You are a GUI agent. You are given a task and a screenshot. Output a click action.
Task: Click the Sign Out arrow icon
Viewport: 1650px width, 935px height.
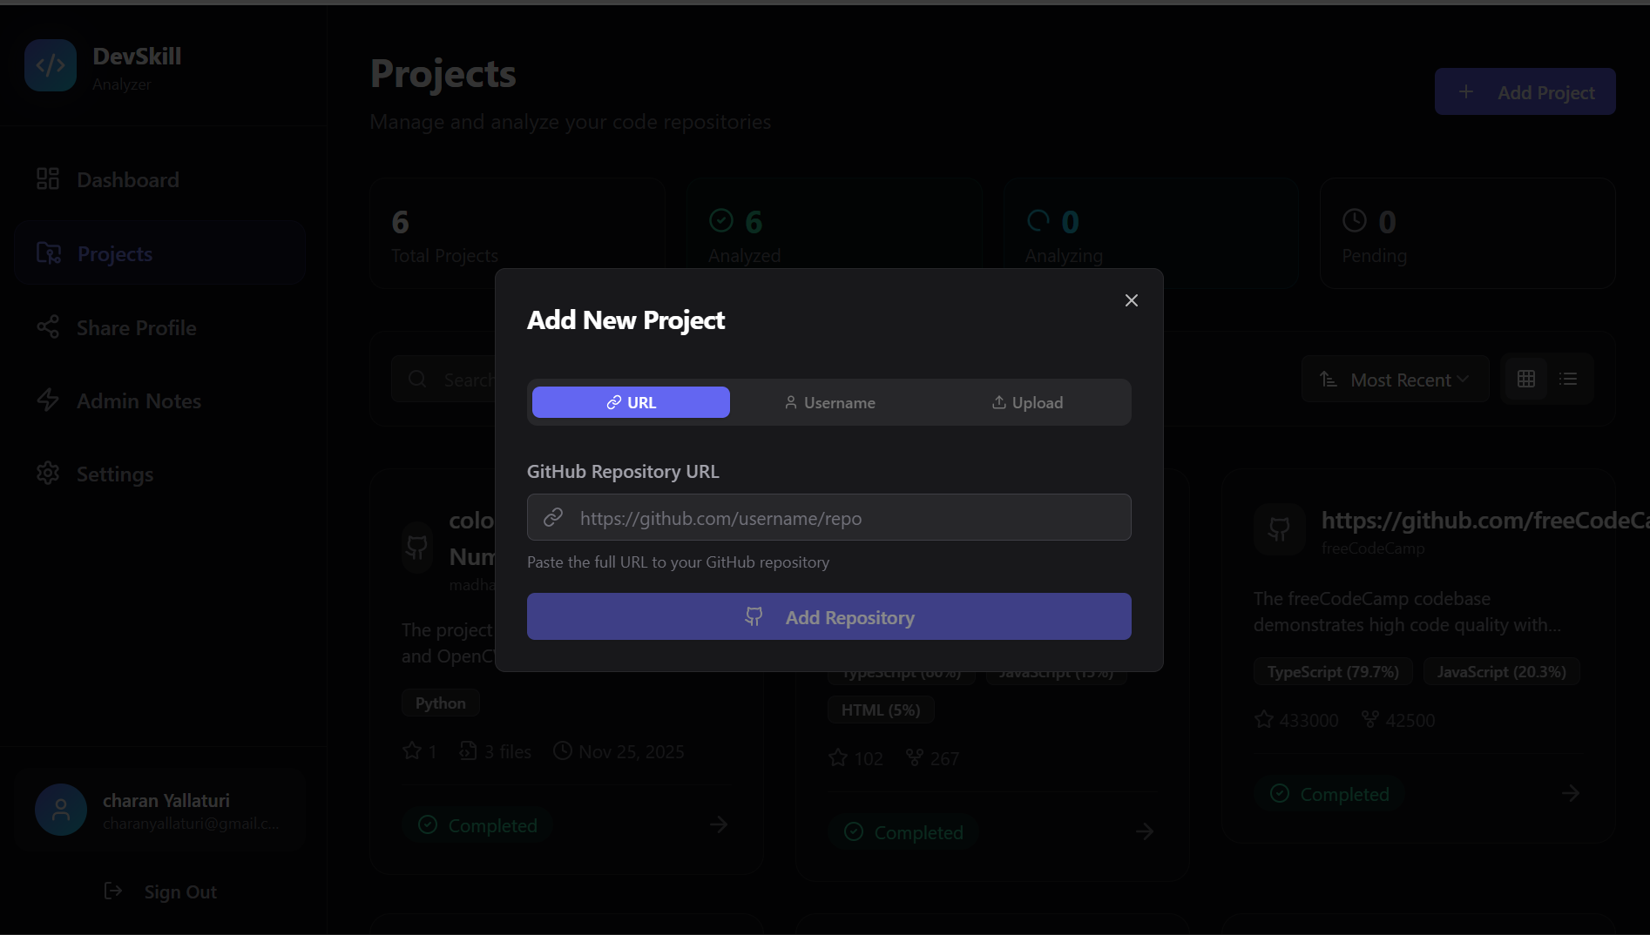pos(113,891)
